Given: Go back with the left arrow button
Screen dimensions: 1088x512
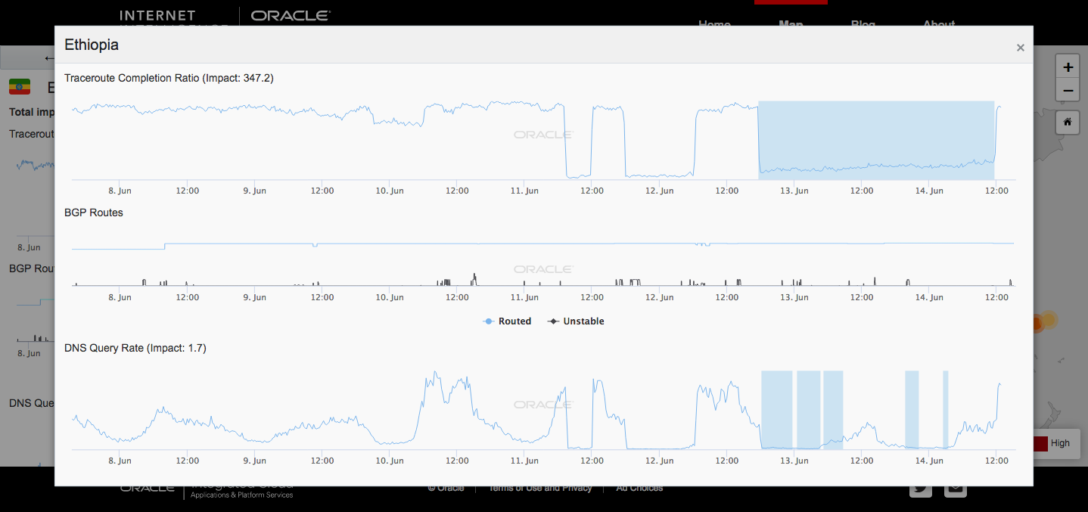Looking at the screenshot, I should (50, 58).
